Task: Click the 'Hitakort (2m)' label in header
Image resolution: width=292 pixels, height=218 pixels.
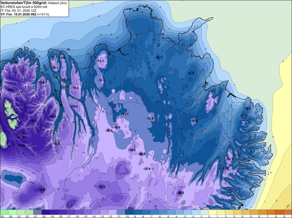Action: (57, 3)
